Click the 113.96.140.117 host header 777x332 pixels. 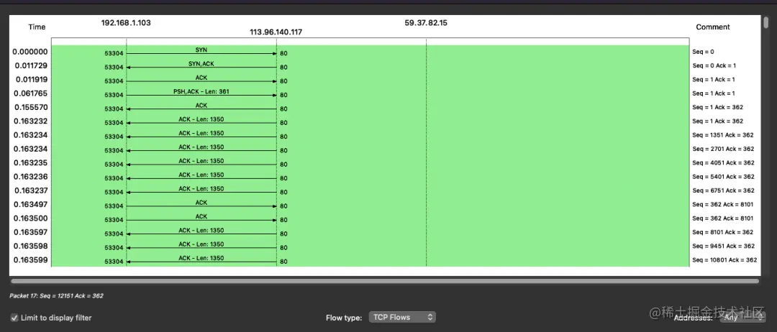276,32
